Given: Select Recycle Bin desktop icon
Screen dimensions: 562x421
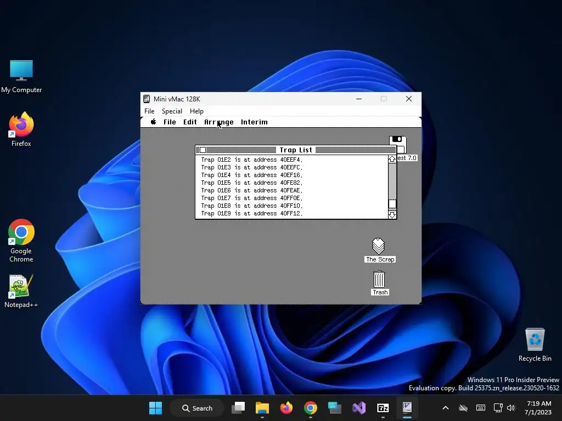Looking at the screenshot, I should click(x=535, y=345).
